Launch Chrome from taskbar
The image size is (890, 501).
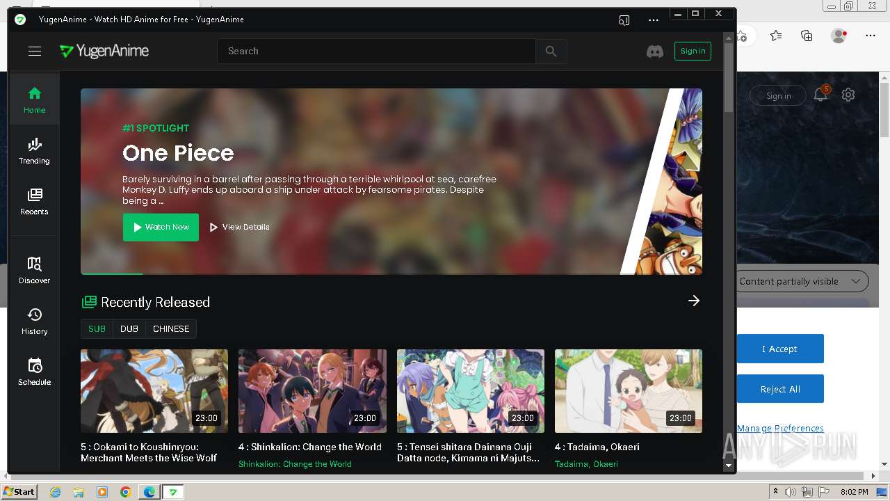click(125, 492)
